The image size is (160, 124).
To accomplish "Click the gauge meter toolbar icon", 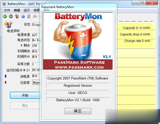I will point(35,16).
